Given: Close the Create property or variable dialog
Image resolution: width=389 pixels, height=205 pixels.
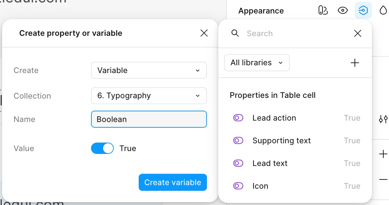Looking at the screenshot, I should [204, 33].
